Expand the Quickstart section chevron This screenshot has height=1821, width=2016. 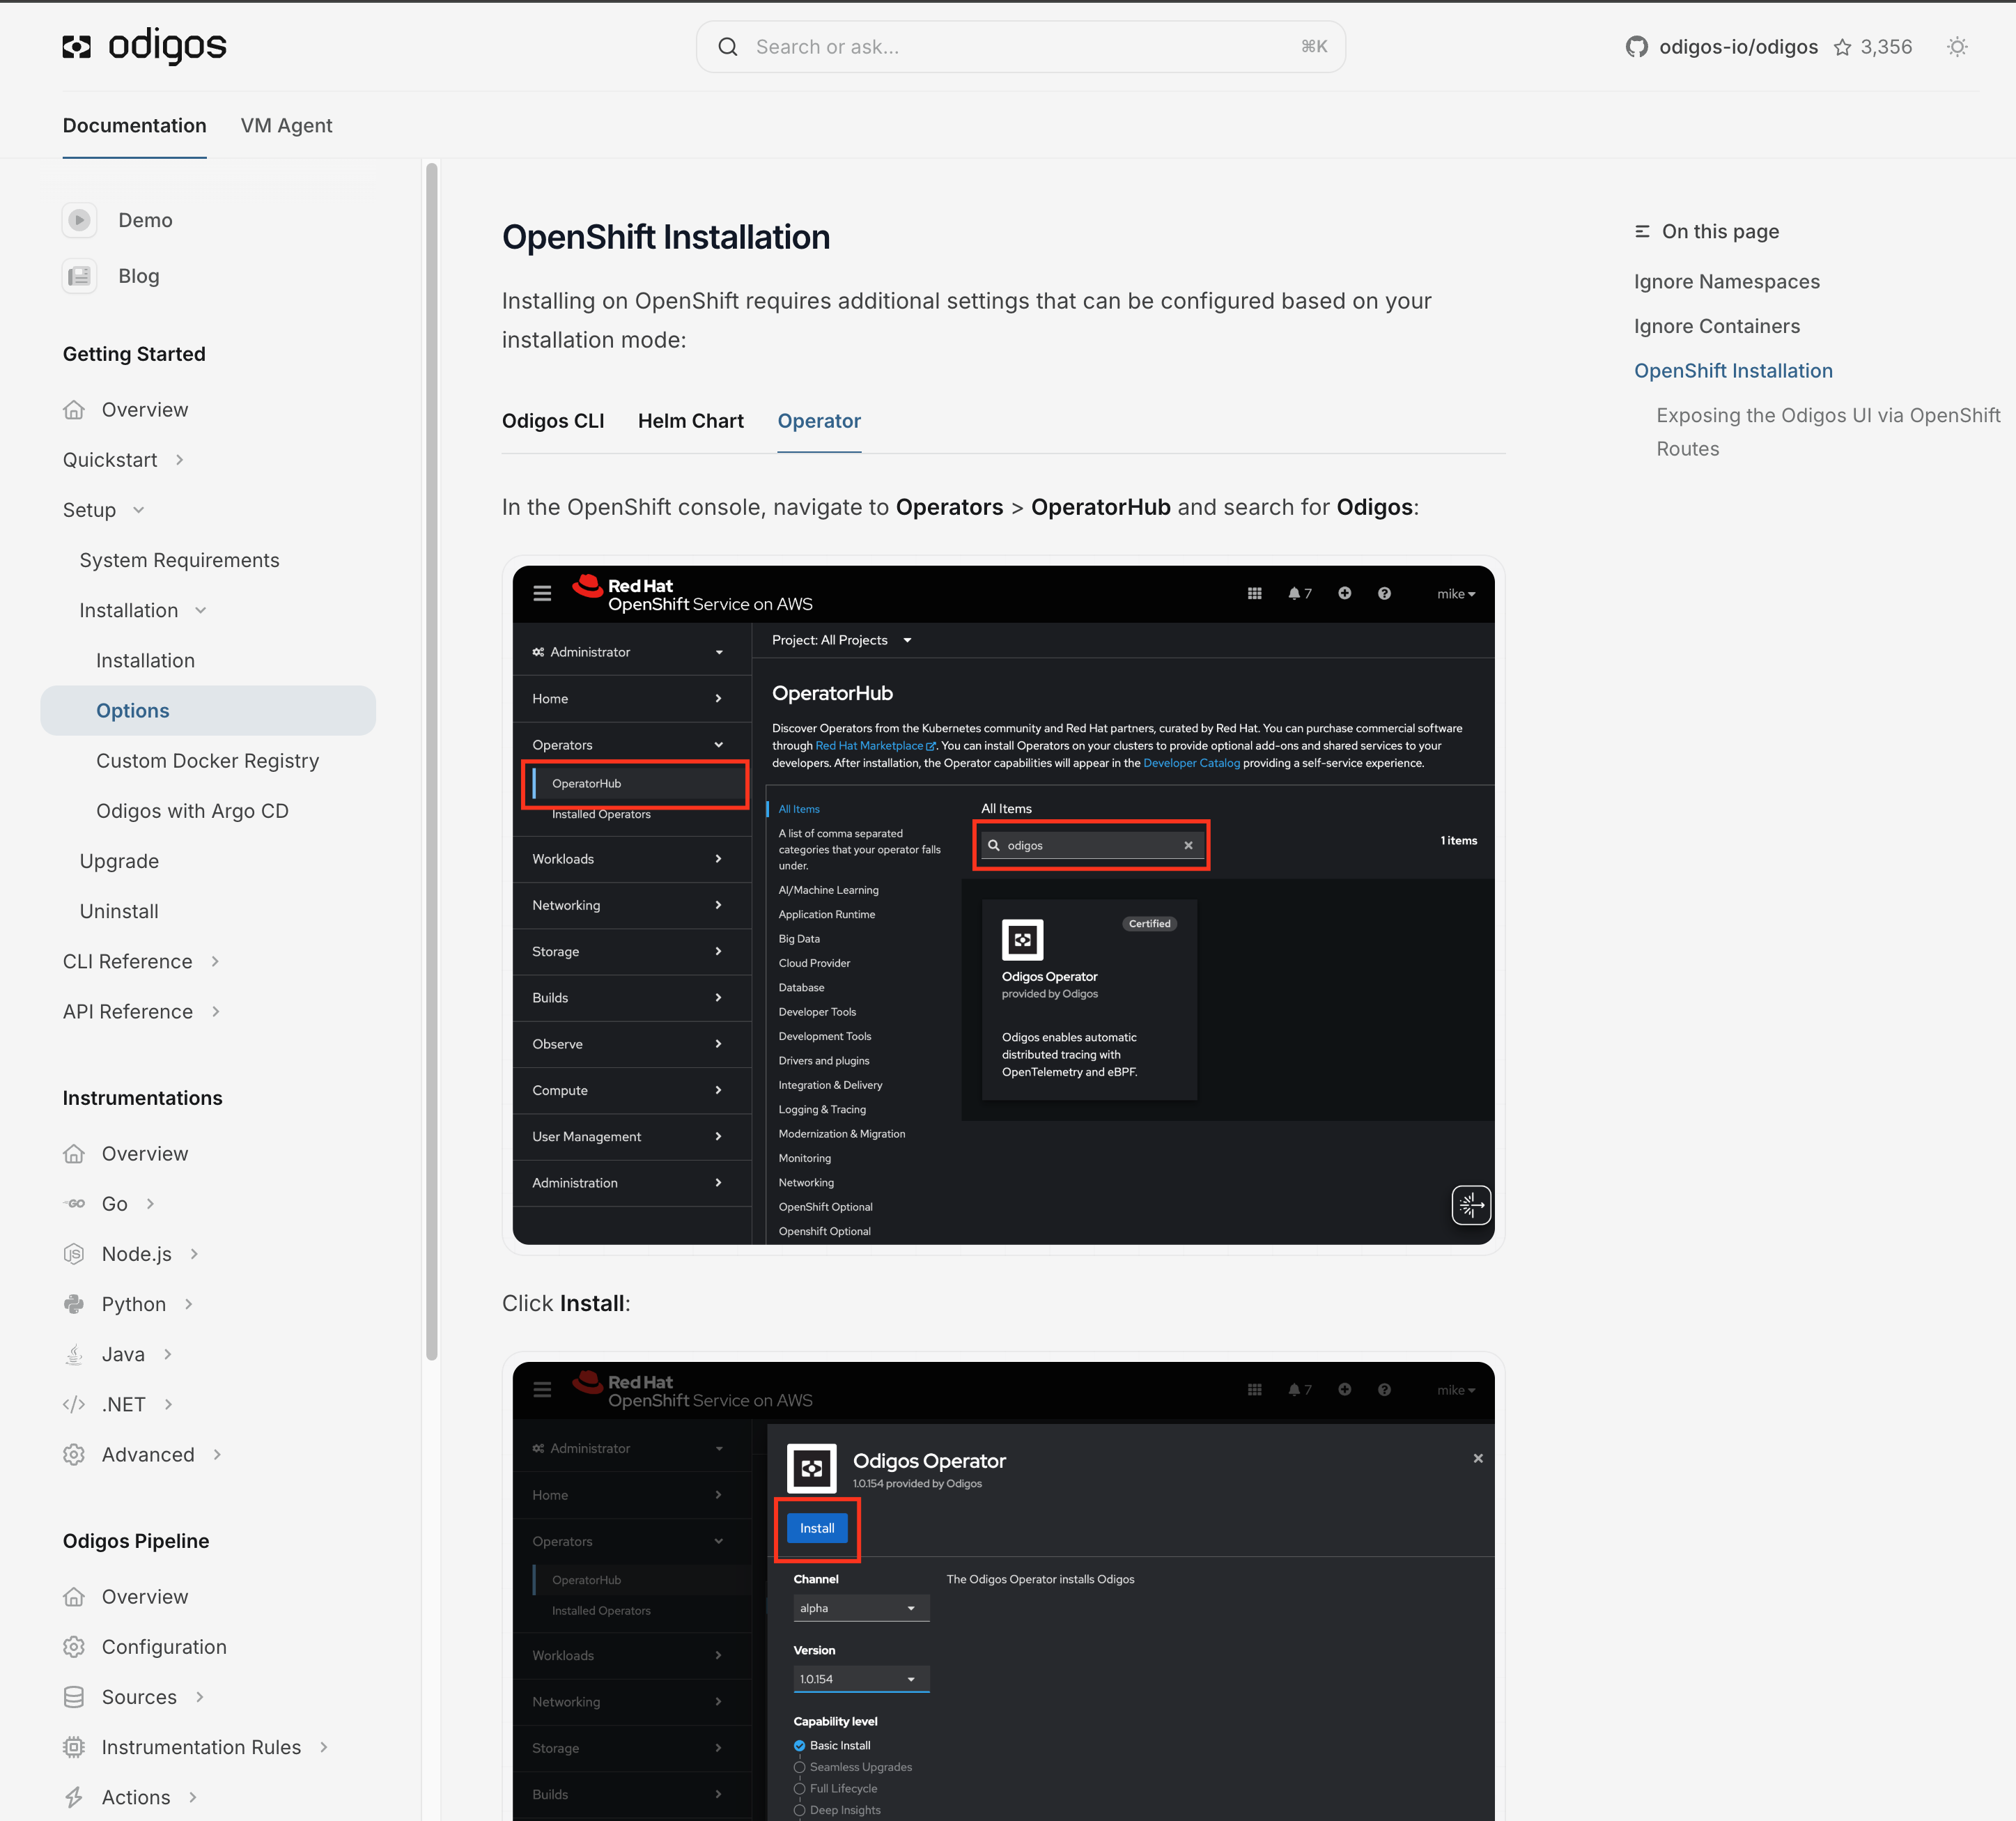tap(180, 460)
